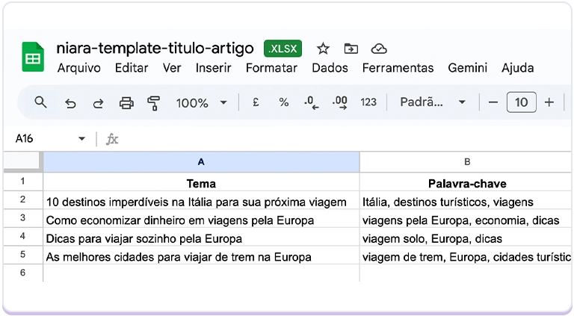The height and width of the screenshot is (316, 574).
Task: Format cells as percent
Action: [x=284, y=102]
